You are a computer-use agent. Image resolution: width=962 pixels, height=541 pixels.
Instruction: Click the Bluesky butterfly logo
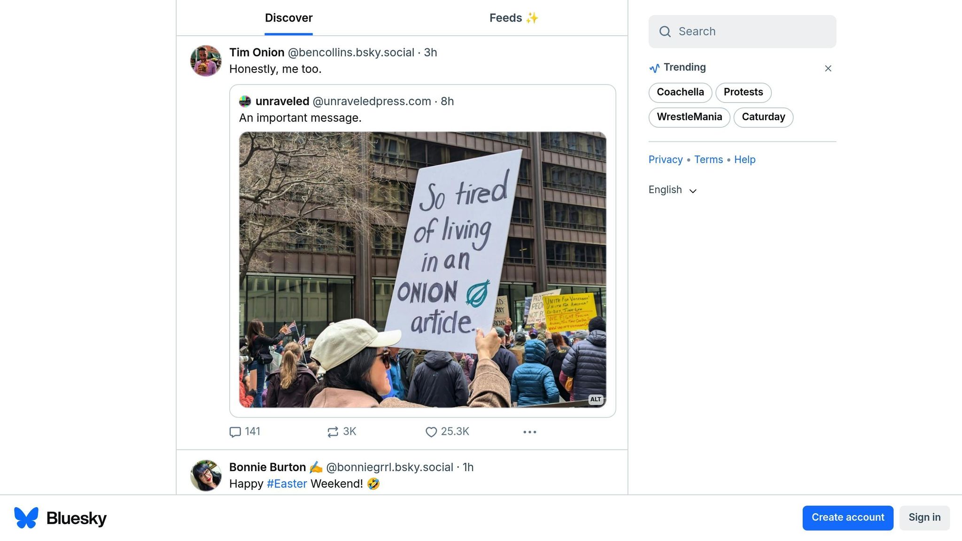[x=26, y=518]
